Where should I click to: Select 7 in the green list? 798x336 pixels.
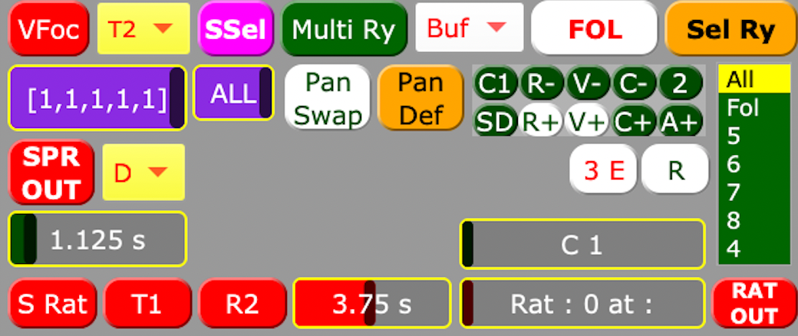753,193
